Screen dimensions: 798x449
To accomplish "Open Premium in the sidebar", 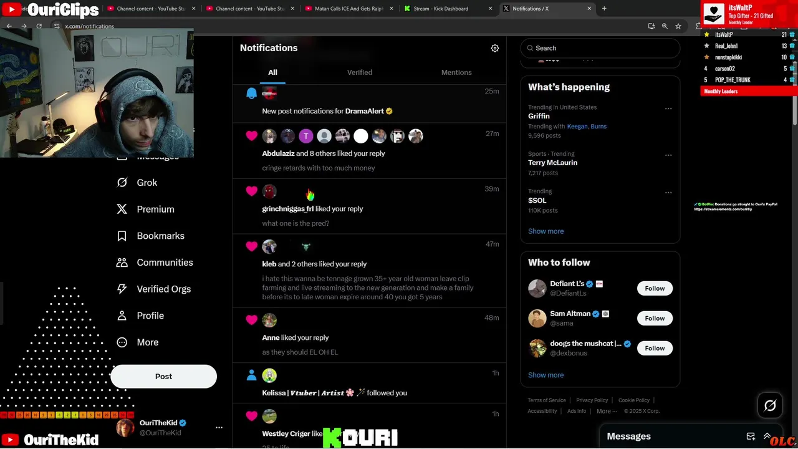I will tap(146, 210).
